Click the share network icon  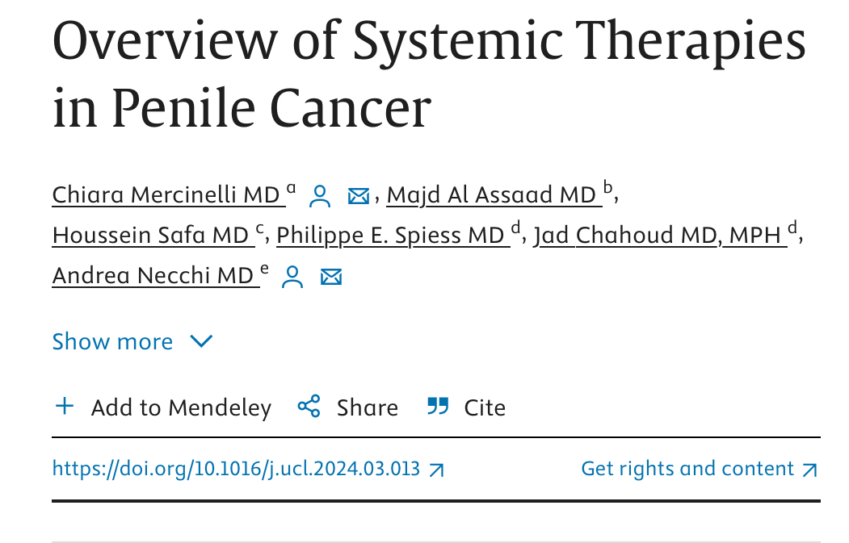(309, 406)
